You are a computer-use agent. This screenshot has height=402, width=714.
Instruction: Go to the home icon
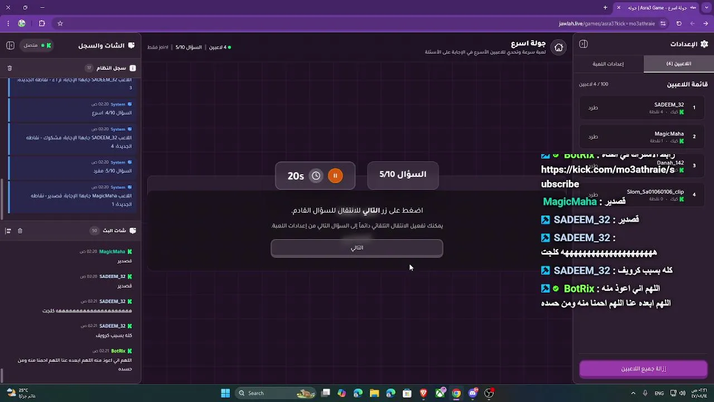(x=558, y=47)
